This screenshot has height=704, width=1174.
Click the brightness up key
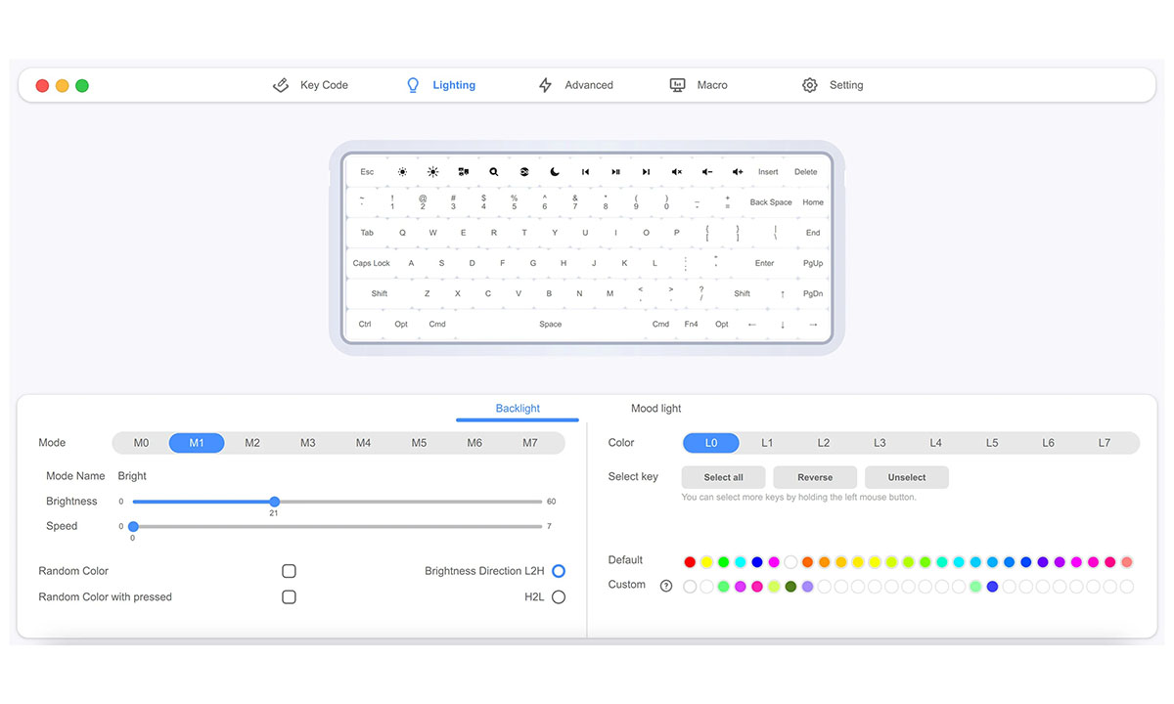[432, 171]
